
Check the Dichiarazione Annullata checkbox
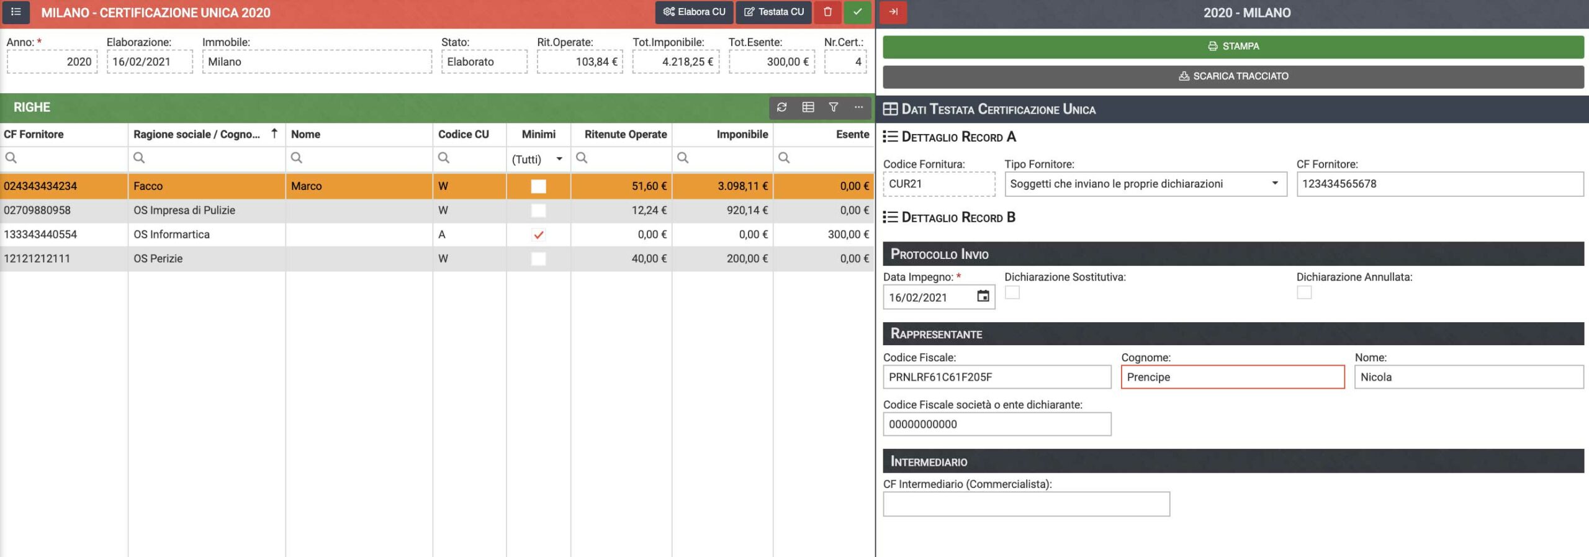1304,292
